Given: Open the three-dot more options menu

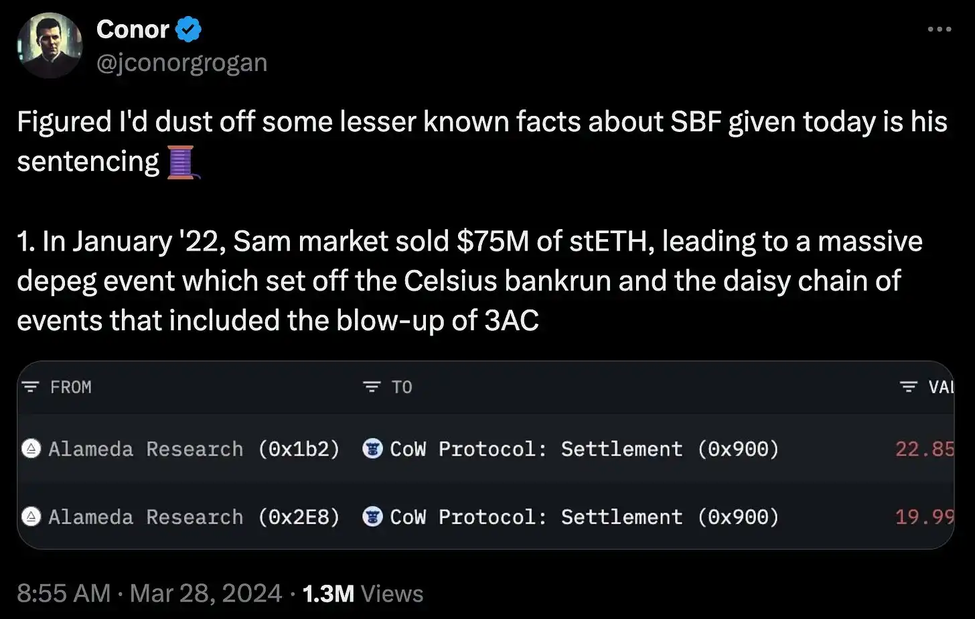Looking at the screenshot, I should 939,29.
